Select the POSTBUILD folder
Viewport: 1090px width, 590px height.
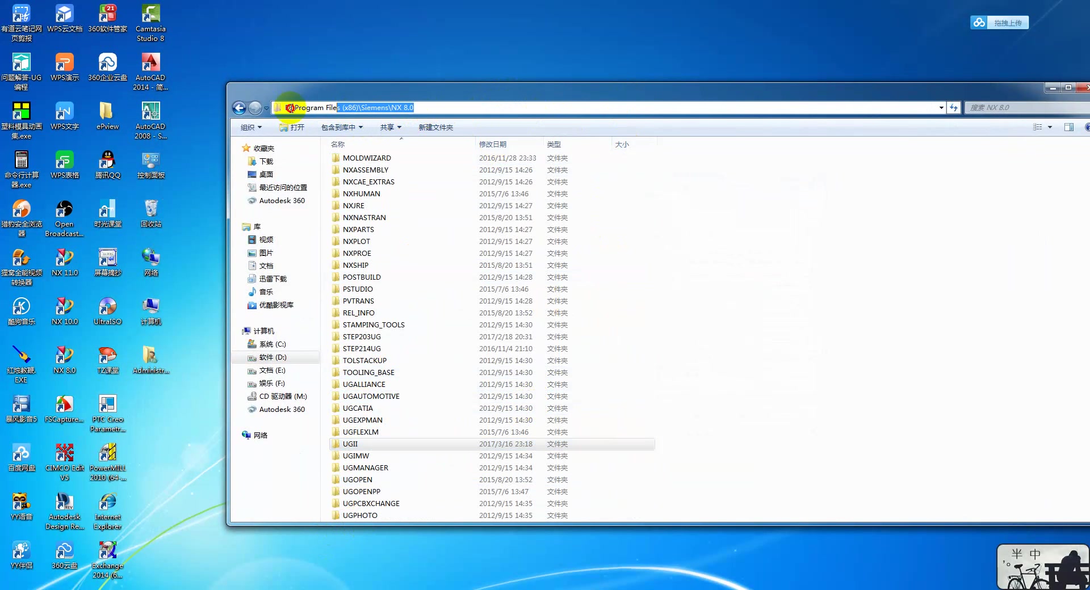click(362, 277)
